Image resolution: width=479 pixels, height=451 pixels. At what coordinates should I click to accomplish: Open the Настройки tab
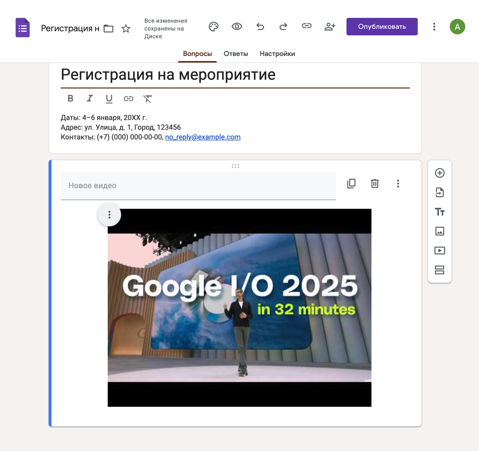277,54
